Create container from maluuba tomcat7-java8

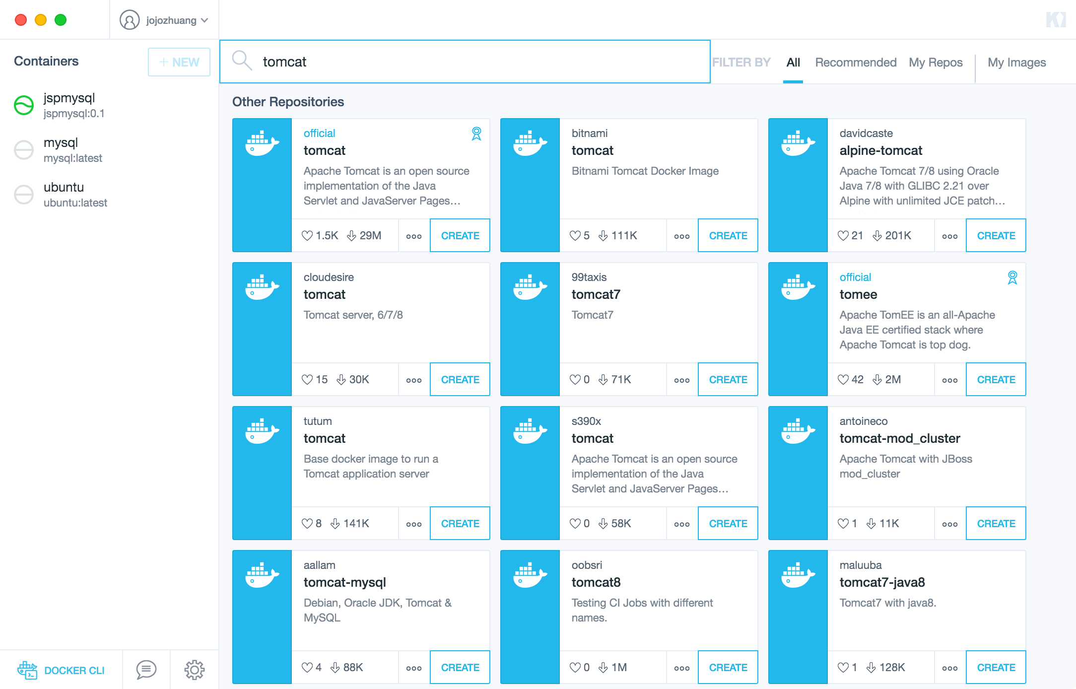996,667
